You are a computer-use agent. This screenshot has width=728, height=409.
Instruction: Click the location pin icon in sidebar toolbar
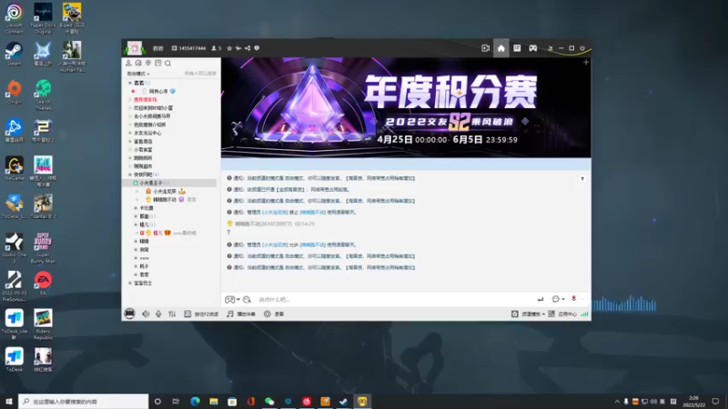click(148, 63)
